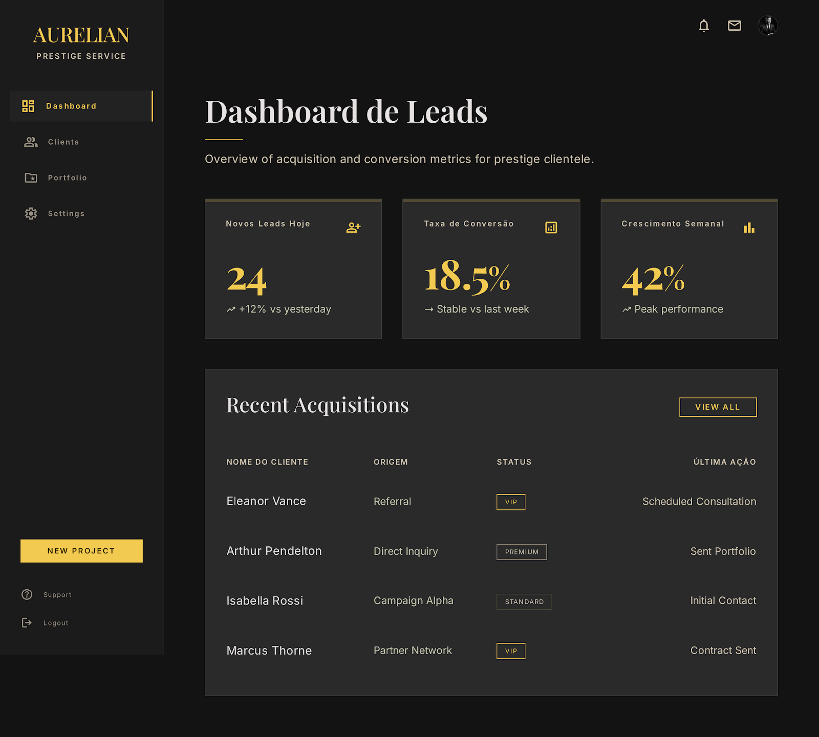The width and height of the screenshot is (819, 737).
Task: Click the add-person icon on Novos Leads card
Action: pos(354,228)
